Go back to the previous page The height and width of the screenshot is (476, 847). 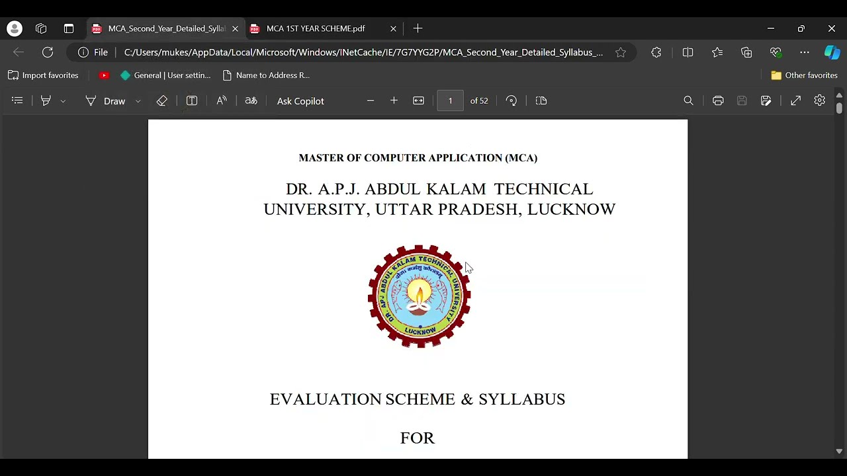coord(19,52)
